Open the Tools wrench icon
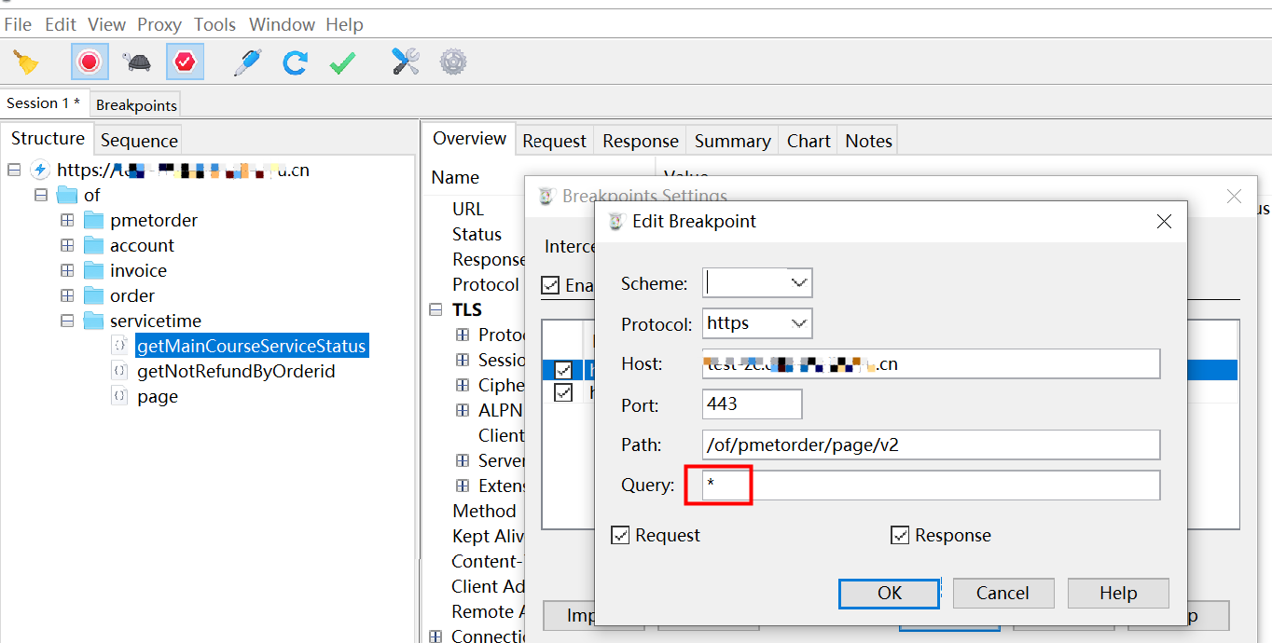1272x643 pixels. 405,62
